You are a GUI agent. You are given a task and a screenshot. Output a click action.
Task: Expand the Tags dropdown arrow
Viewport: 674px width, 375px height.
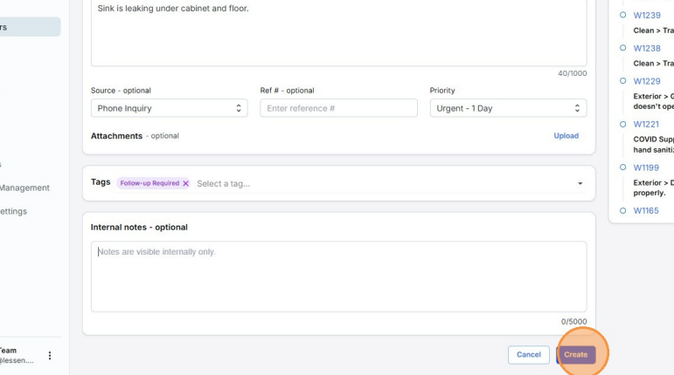[580, 184]
